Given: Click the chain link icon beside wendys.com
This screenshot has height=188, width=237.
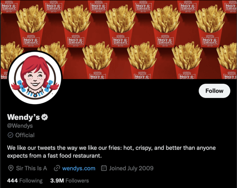Looking at the screenshot, I should pyautogui.click(x=57, y=168).
